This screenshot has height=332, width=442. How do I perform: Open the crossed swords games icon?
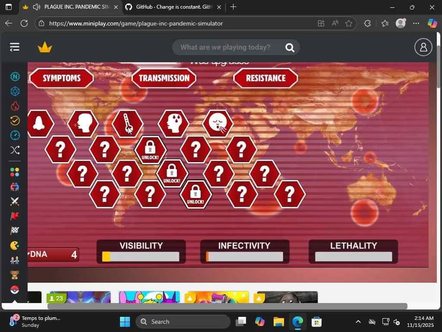tap(15, 201)
